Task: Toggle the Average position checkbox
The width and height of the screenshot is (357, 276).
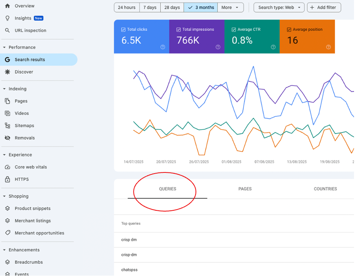Action: (289, 30)
